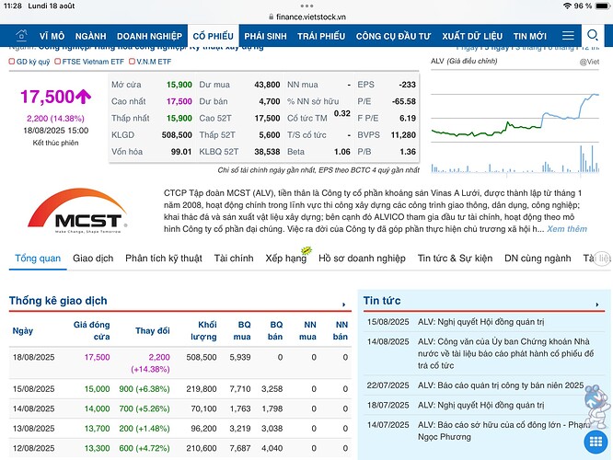613x460 pixels.
Task: Switch to Tài chính tab
Action: pos(234,259)
